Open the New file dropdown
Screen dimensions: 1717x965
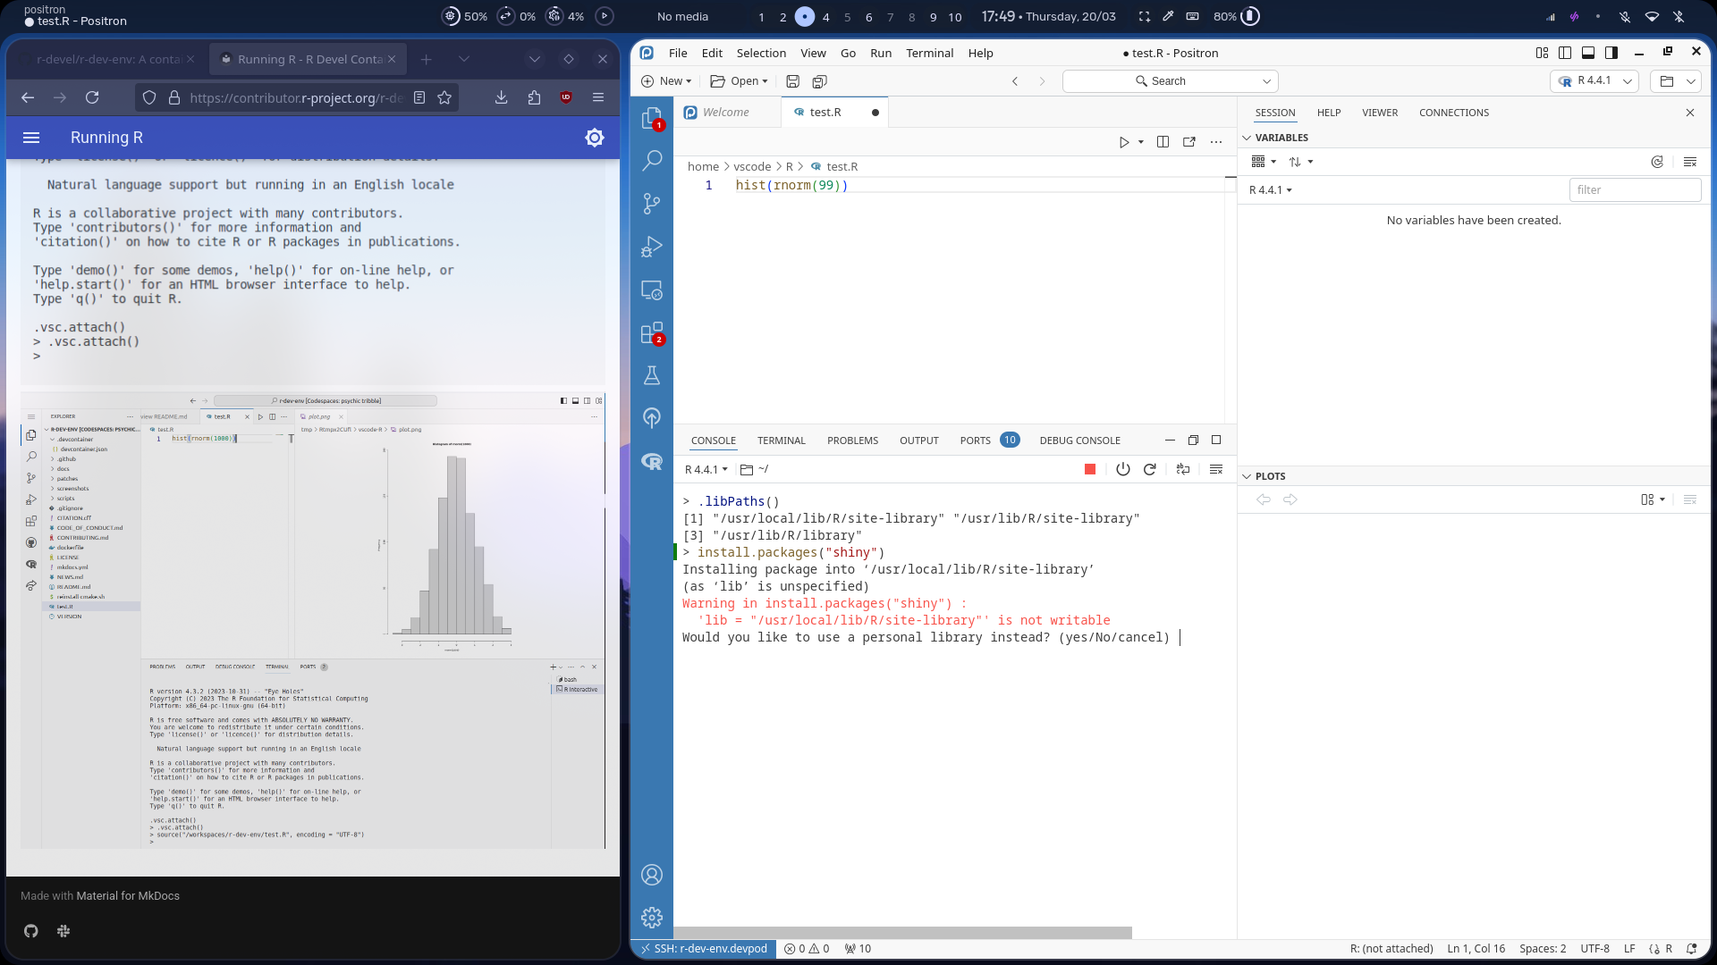(x=666, y=81)
